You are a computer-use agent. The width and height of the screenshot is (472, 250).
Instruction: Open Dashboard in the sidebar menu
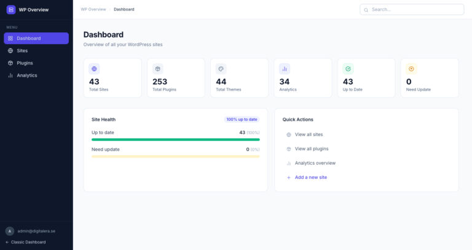tap(36, 38)
